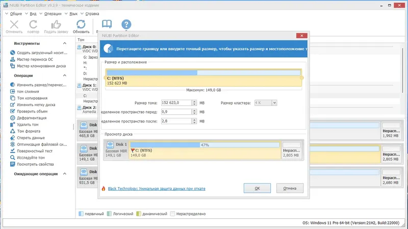The height and width of the screenshot is (229, 408).
Task: Click the первичный legend swatch
Action: [x=81, y=214]
